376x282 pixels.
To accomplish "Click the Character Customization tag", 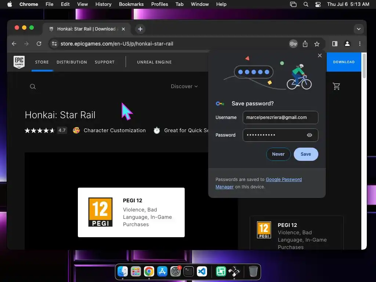I will [x=115, y=130].
